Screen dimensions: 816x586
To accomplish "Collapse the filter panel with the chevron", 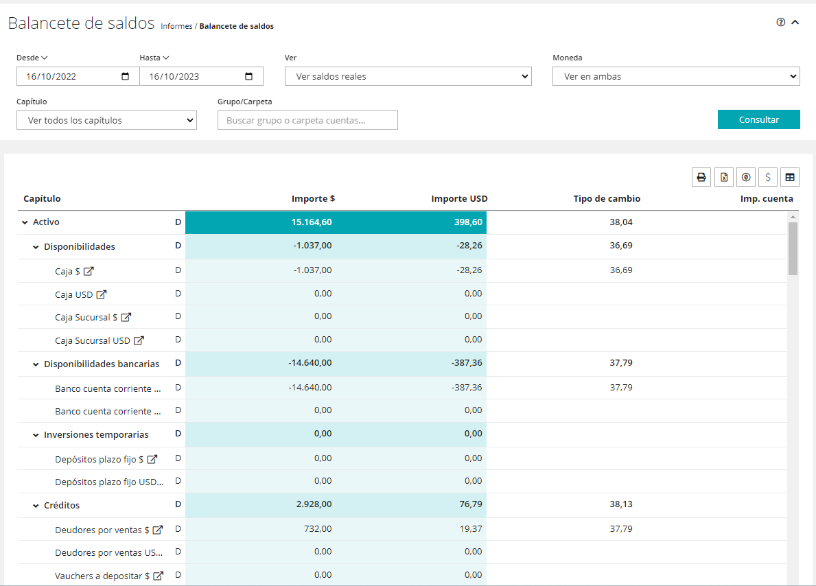I will pyautogui.click(x=795, y=22).
